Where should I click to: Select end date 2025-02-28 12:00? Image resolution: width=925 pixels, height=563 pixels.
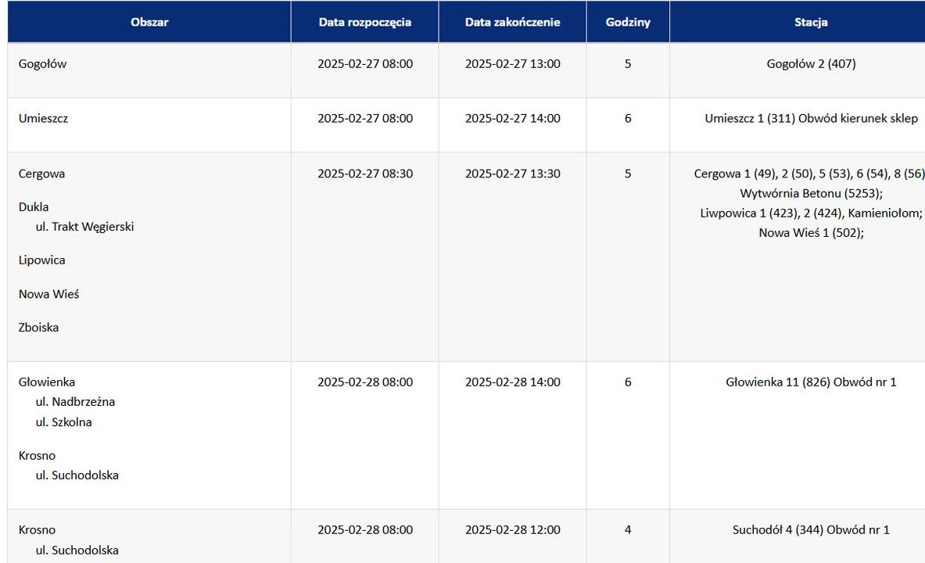(513, 530)
